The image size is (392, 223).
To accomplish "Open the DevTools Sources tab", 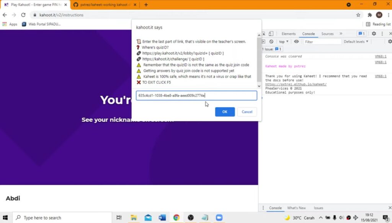I will (x=327, y=34).
